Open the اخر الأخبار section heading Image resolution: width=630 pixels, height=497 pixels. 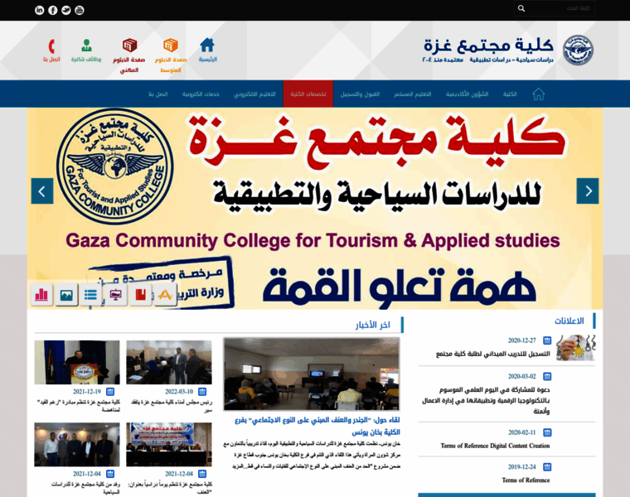click(372, 325)
